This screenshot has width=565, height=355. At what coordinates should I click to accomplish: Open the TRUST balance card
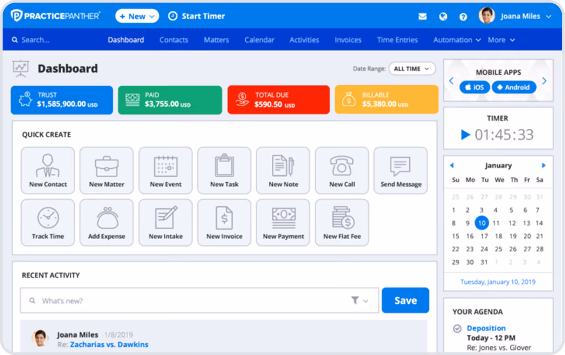(62, 100)
